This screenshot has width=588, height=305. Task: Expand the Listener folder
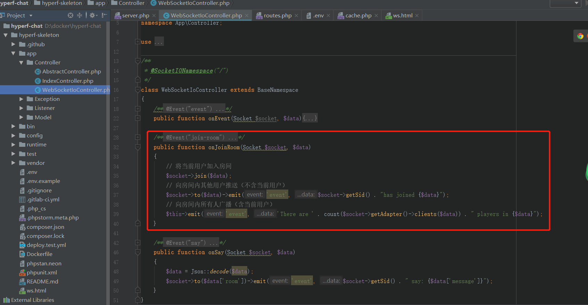(21, 108)
